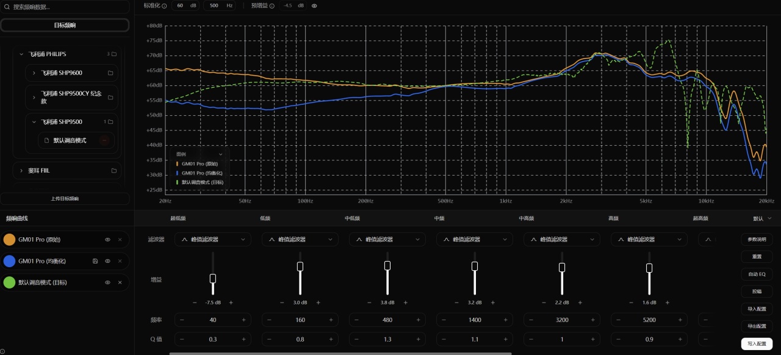
Task: Decrease 160 frequency value with minus
Action: (x=269, y=320)
